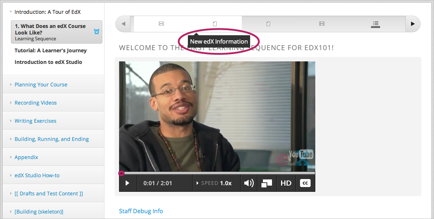Image resolution: width=434 pixels, height=219 pixels.
Task: Click the alarm clock due-date icon
Action: 96,32
